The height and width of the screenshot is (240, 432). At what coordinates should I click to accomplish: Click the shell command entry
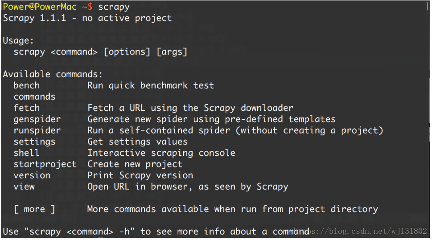(26, 153)
